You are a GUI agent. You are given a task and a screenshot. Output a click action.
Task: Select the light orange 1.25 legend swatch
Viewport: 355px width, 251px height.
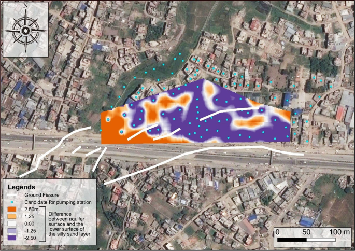tap(12, 216)
